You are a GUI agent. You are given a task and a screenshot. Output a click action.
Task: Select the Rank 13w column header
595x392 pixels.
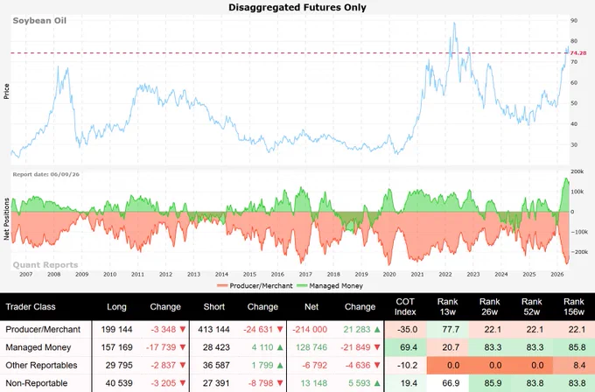(x=447, y=306)
